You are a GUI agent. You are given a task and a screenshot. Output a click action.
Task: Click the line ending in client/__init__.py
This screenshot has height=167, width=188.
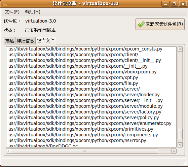point(85,60)
